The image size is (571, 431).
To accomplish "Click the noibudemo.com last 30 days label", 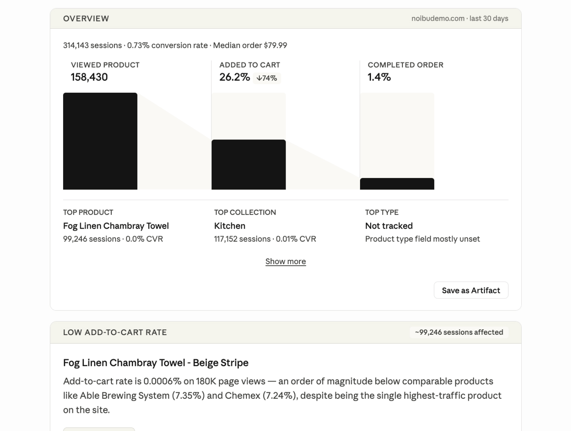I will tap(460, 18).
